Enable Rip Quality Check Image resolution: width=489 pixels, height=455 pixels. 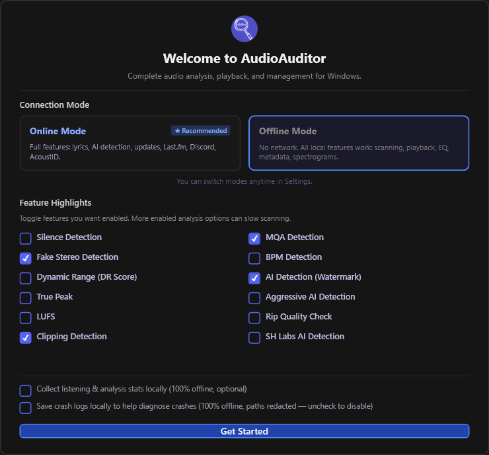(254, 317)
